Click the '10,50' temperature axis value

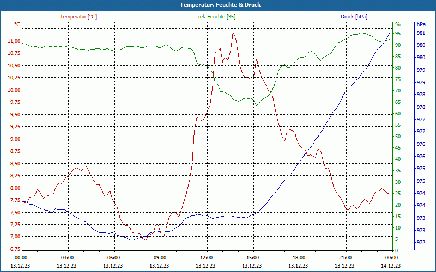click(14, 66)
